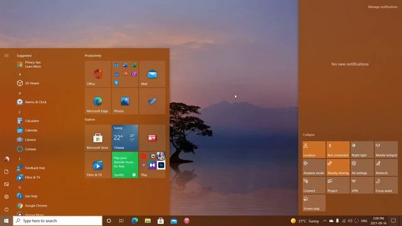Open the red News tile
This screenshot has width=402, height=226.
click(x=152, y=138)
